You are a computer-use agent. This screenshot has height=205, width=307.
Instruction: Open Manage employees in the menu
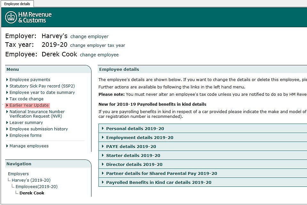[29, 146]
